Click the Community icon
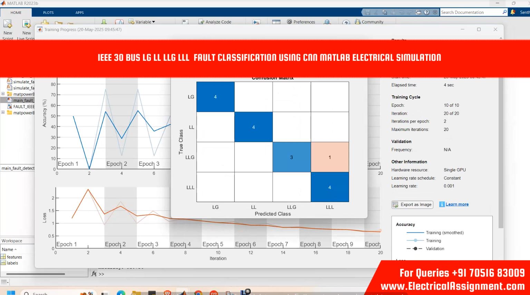The width and height of the screenshot is (530, 295). (x=358, y=22)
